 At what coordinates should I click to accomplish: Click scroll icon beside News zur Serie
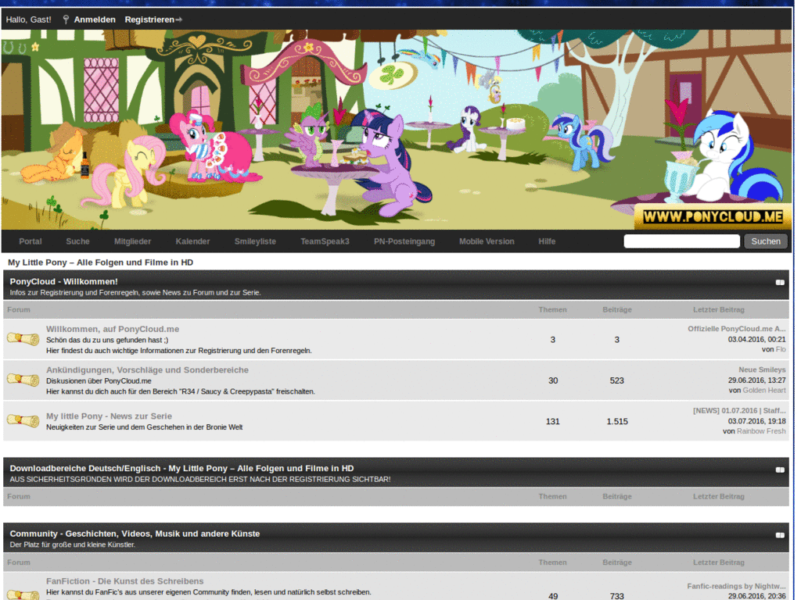[23, 420]
